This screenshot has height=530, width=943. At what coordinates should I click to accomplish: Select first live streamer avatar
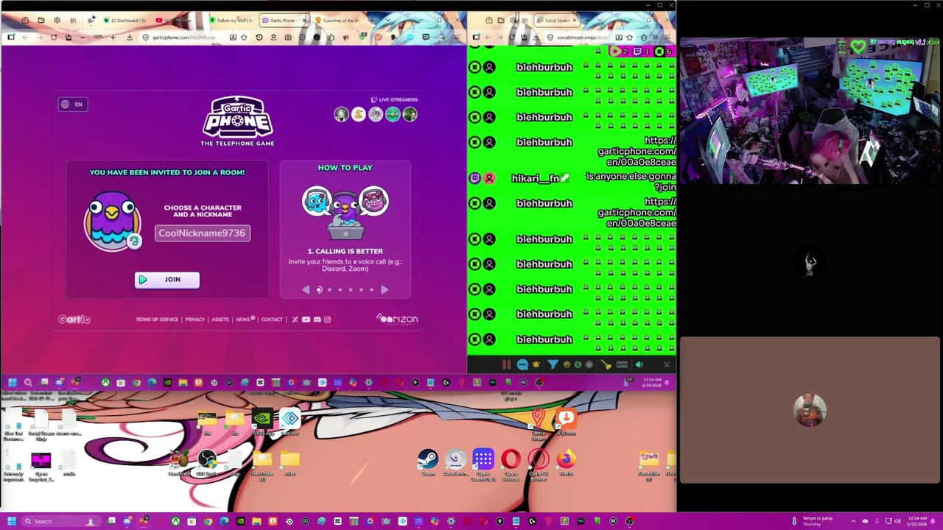(341, 114)
